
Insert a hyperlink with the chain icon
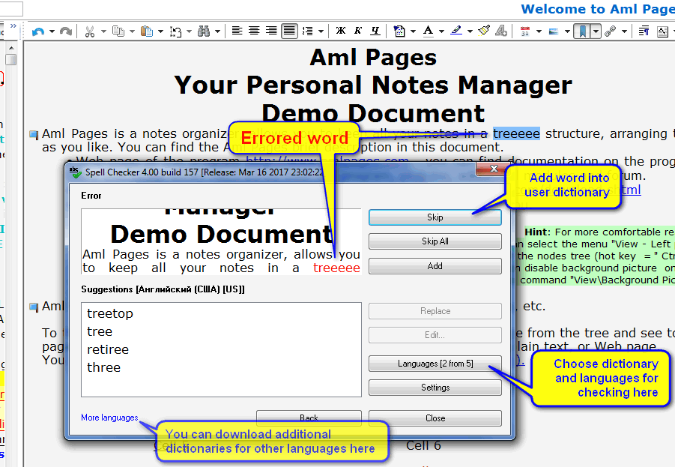click(610, 31)
